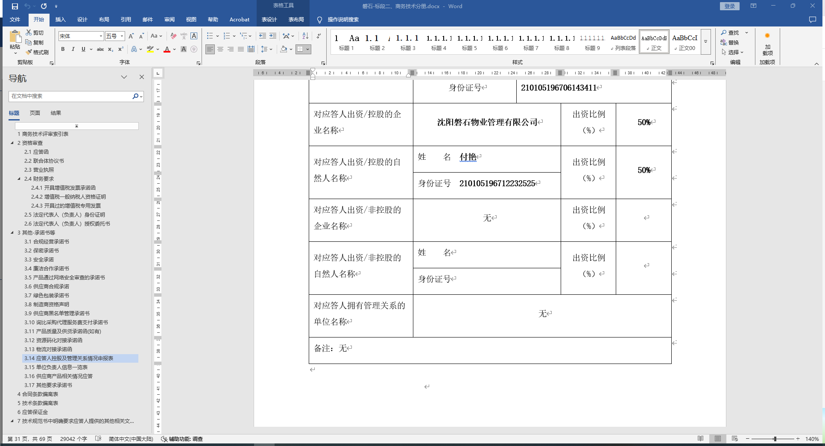Screen dimensions: 825x446
Task: Collapse the '2.4 财务要求' navigation heading
Action: [x=19, y=179]
